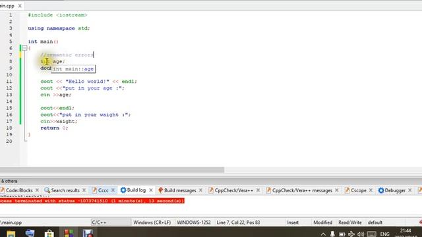Image resolution: width=422 pixels, height=237 pixels.
Task: Click the 'cin >>age;' line
Action: point(55,95)
